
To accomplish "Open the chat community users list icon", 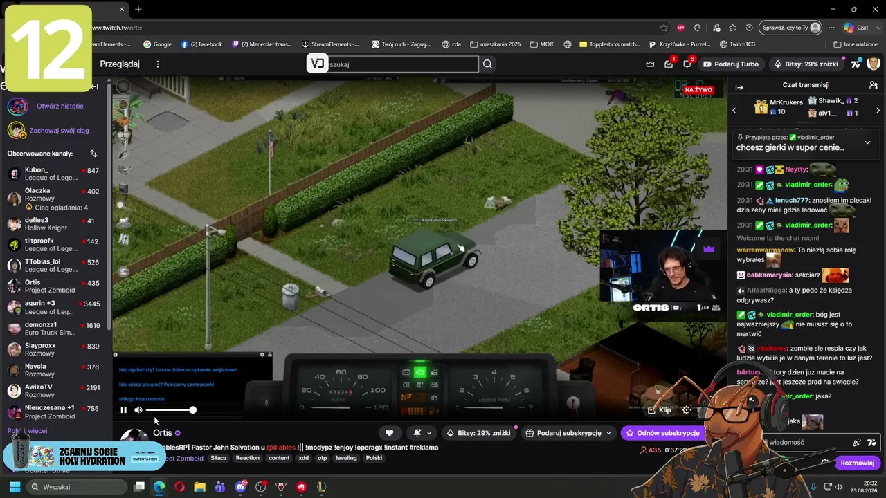I will (874, 85).
